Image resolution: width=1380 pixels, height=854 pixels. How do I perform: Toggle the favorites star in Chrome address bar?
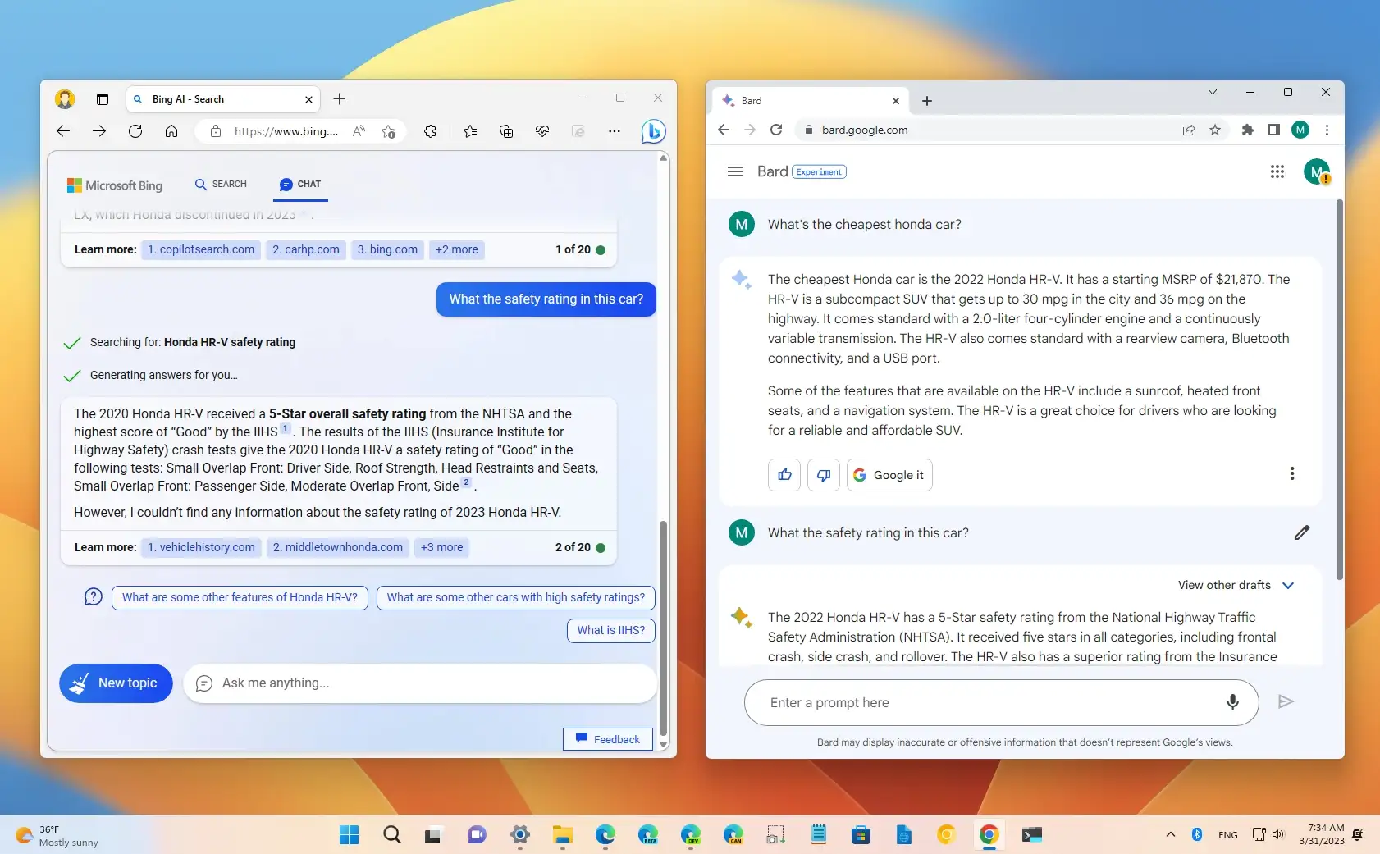(1216, 130)
